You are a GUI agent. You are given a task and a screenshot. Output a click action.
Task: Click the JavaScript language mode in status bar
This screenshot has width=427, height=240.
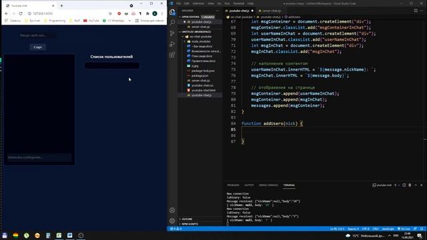(x=388, y=229)
